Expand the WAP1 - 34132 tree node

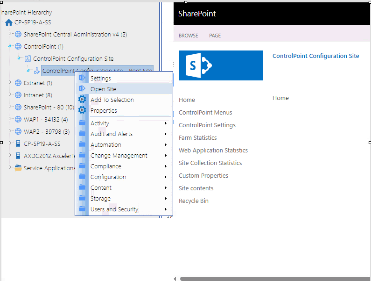(10, 119)
